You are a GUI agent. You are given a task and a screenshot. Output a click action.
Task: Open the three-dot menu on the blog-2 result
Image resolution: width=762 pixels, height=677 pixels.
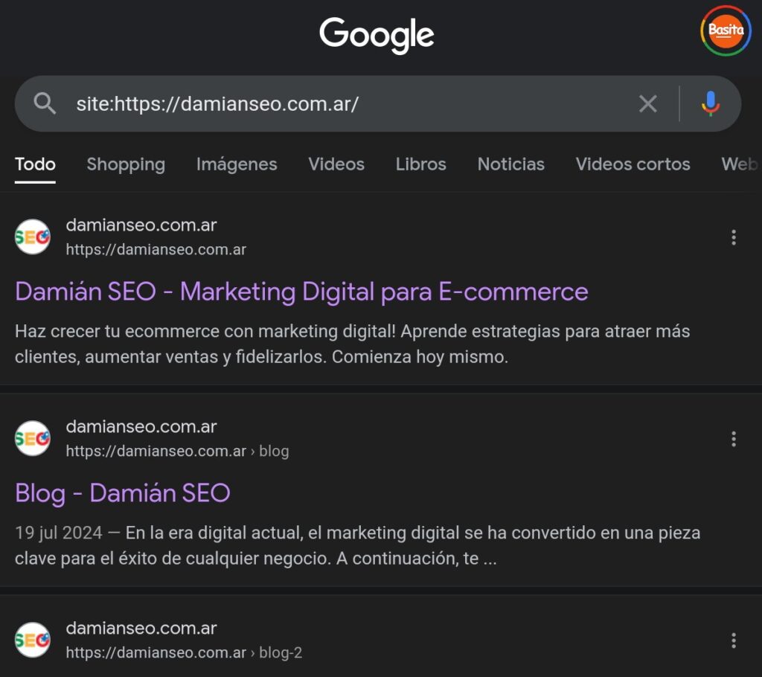coord(734,640)
